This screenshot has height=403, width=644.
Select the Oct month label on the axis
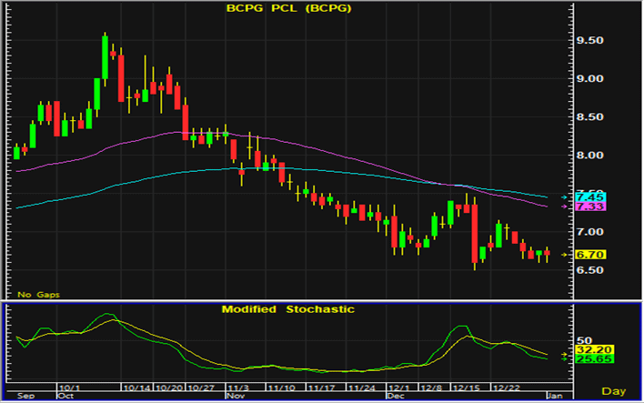pyautogui.click(x=65, y=397)
